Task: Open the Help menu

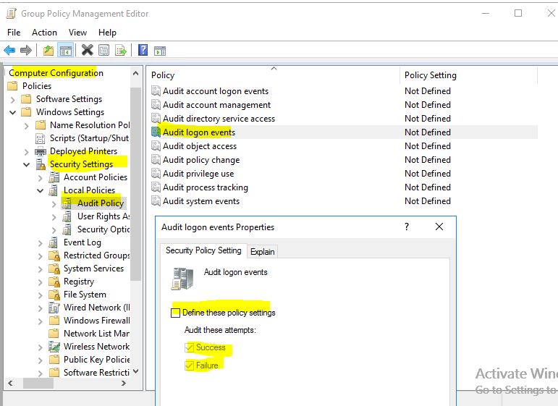Action: (x=107, y=33)
